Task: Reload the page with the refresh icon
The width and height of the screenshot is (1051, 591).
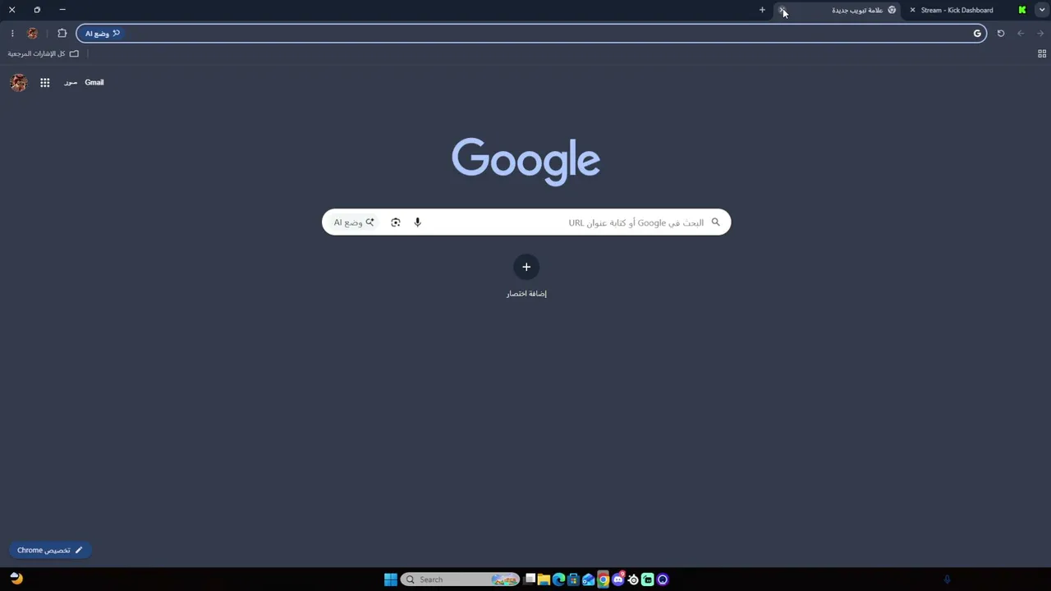Action: point(1001,34)
